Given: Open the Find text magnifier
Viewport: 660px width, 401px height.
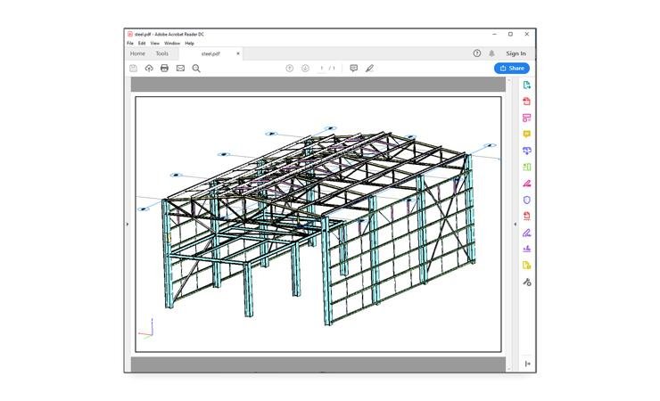Looking at the screenshot, I should click(196, 68).
